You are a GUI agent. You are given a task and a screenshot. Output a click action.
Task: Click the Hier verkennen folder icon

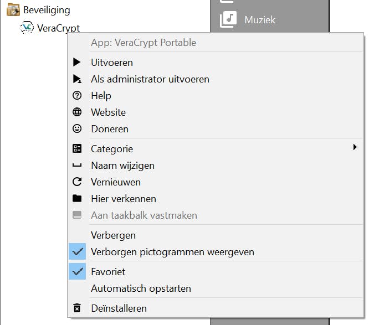pos(78,199)
